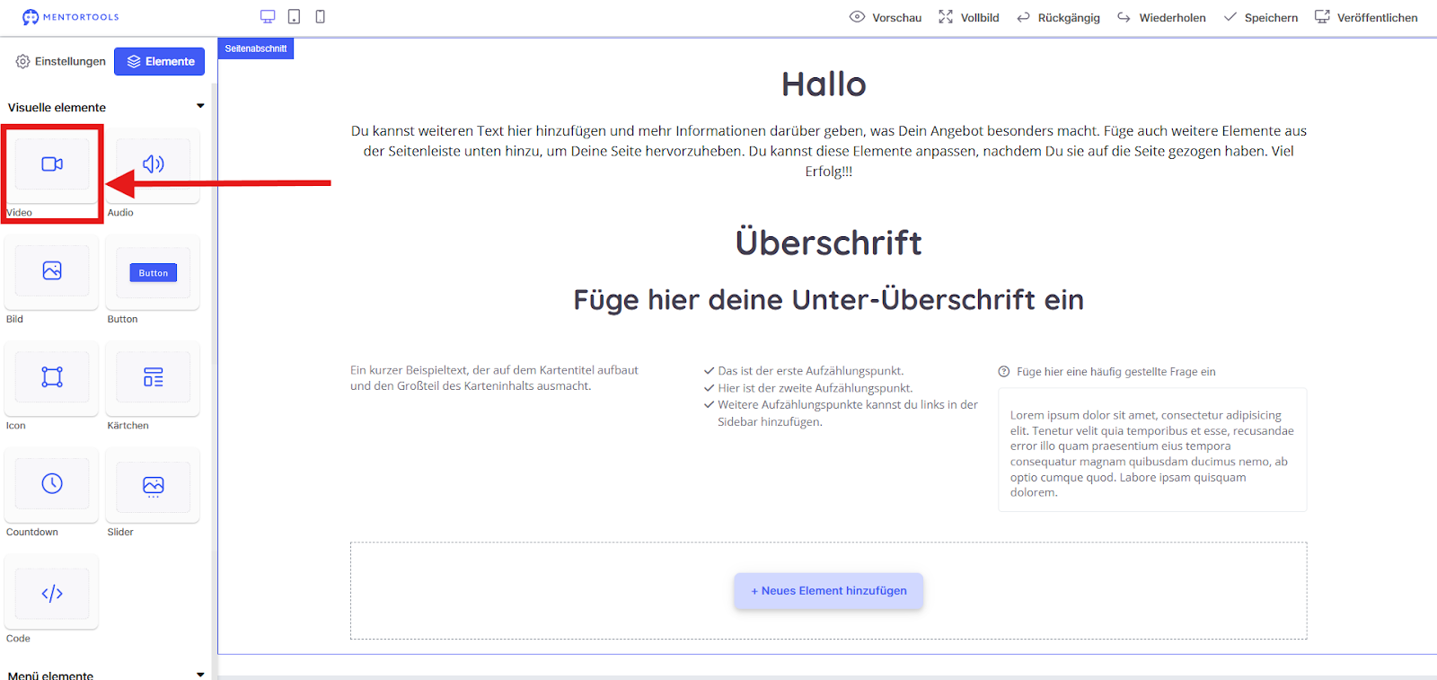Collapse the Visuelle elemente section
1437x680 pixels.
tap(200, 106)
